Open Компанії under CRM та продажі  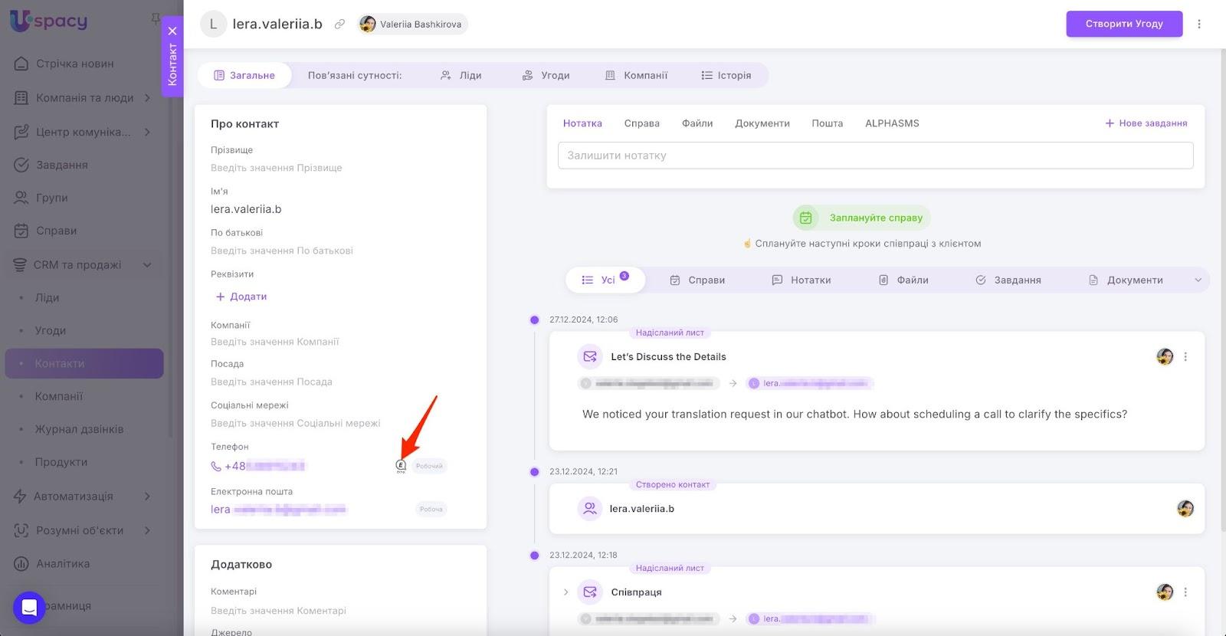[x=58, y=396]
